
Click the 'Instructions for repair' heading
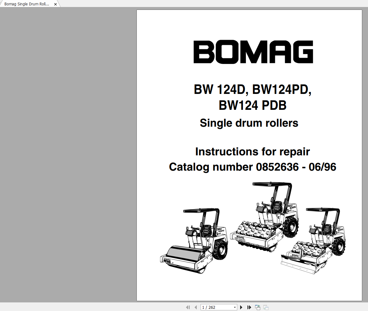[x=253, y=152]
